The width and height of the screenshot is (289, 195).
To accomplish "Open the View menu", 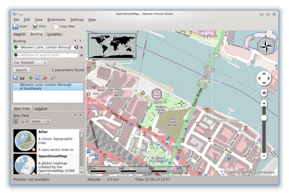I will [x=39, y=20].
